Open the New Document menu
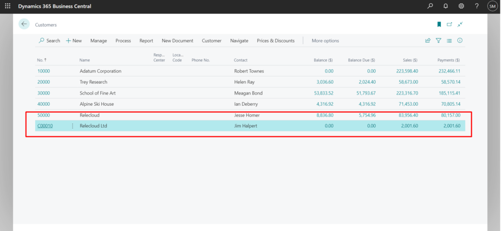 [177, 41]
